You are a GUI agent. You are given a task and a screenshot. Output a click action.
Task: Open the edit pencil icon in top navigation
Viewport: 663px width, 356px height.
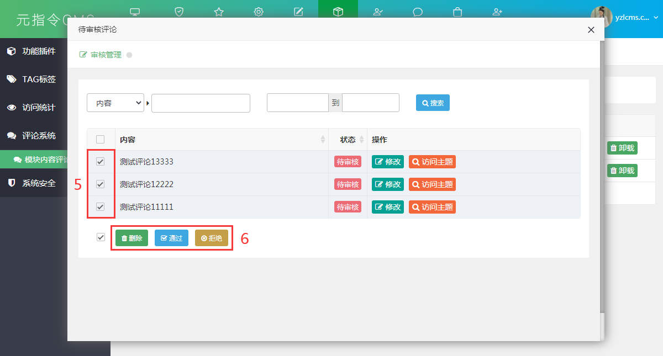(298, 12)
